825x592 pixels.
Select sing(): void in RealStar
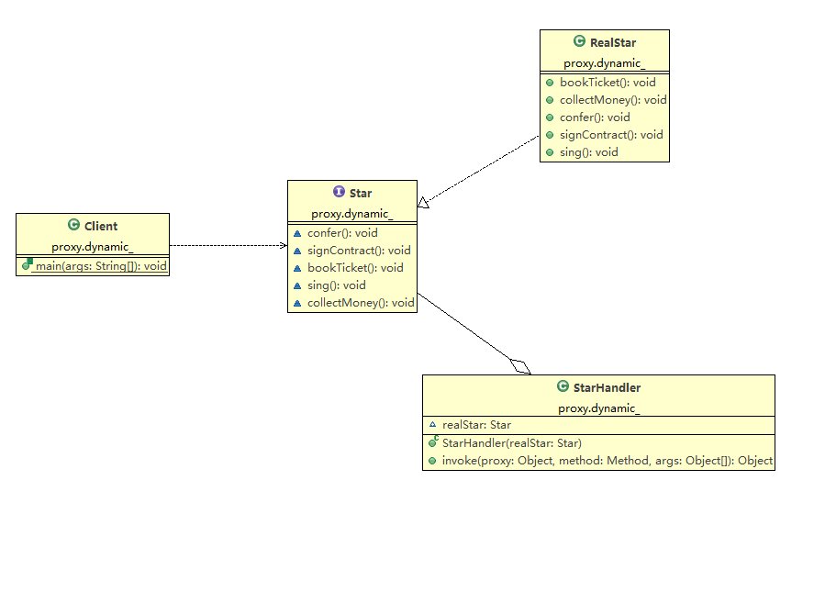pos(589,152)
